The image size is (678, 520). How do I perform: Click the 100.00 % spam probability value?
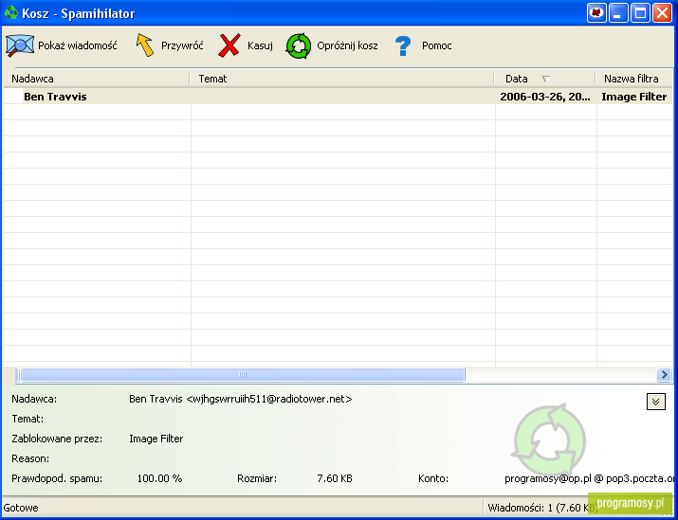(x=159, y=478)
